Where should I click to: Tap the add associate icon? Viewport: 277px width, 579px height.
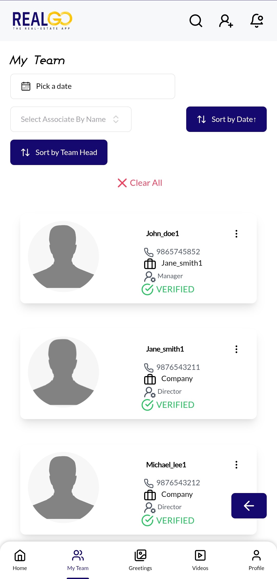(x=226, y=21)
